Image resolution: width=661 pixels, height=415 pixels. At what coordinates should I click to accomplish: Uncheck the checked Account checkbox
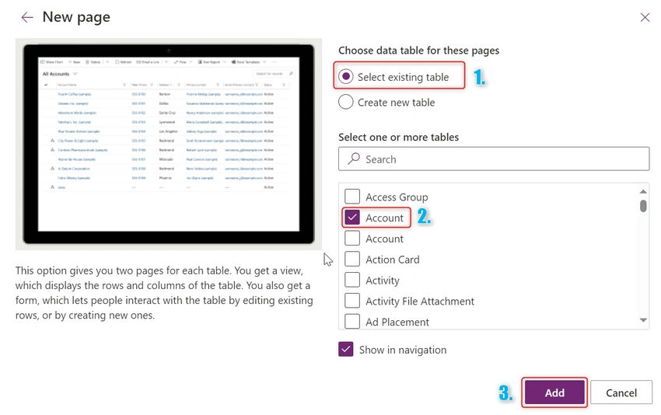tap(352, 218)
